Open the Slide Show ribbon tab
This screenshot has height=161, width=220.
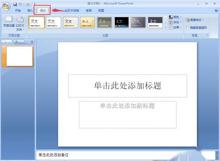point(72,11)
